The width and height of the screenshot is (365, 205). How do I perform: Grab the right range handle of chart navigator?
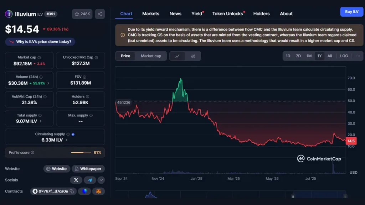[345, 196]
